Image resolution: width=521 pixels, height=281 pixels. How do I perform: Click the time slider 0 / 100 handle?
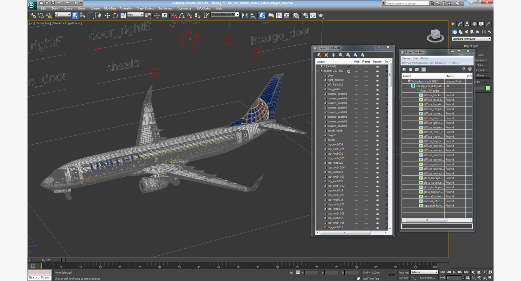tap(46, 260)
